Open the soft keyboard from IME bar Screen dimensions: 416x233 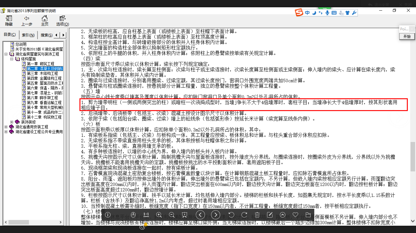point(334,13)
